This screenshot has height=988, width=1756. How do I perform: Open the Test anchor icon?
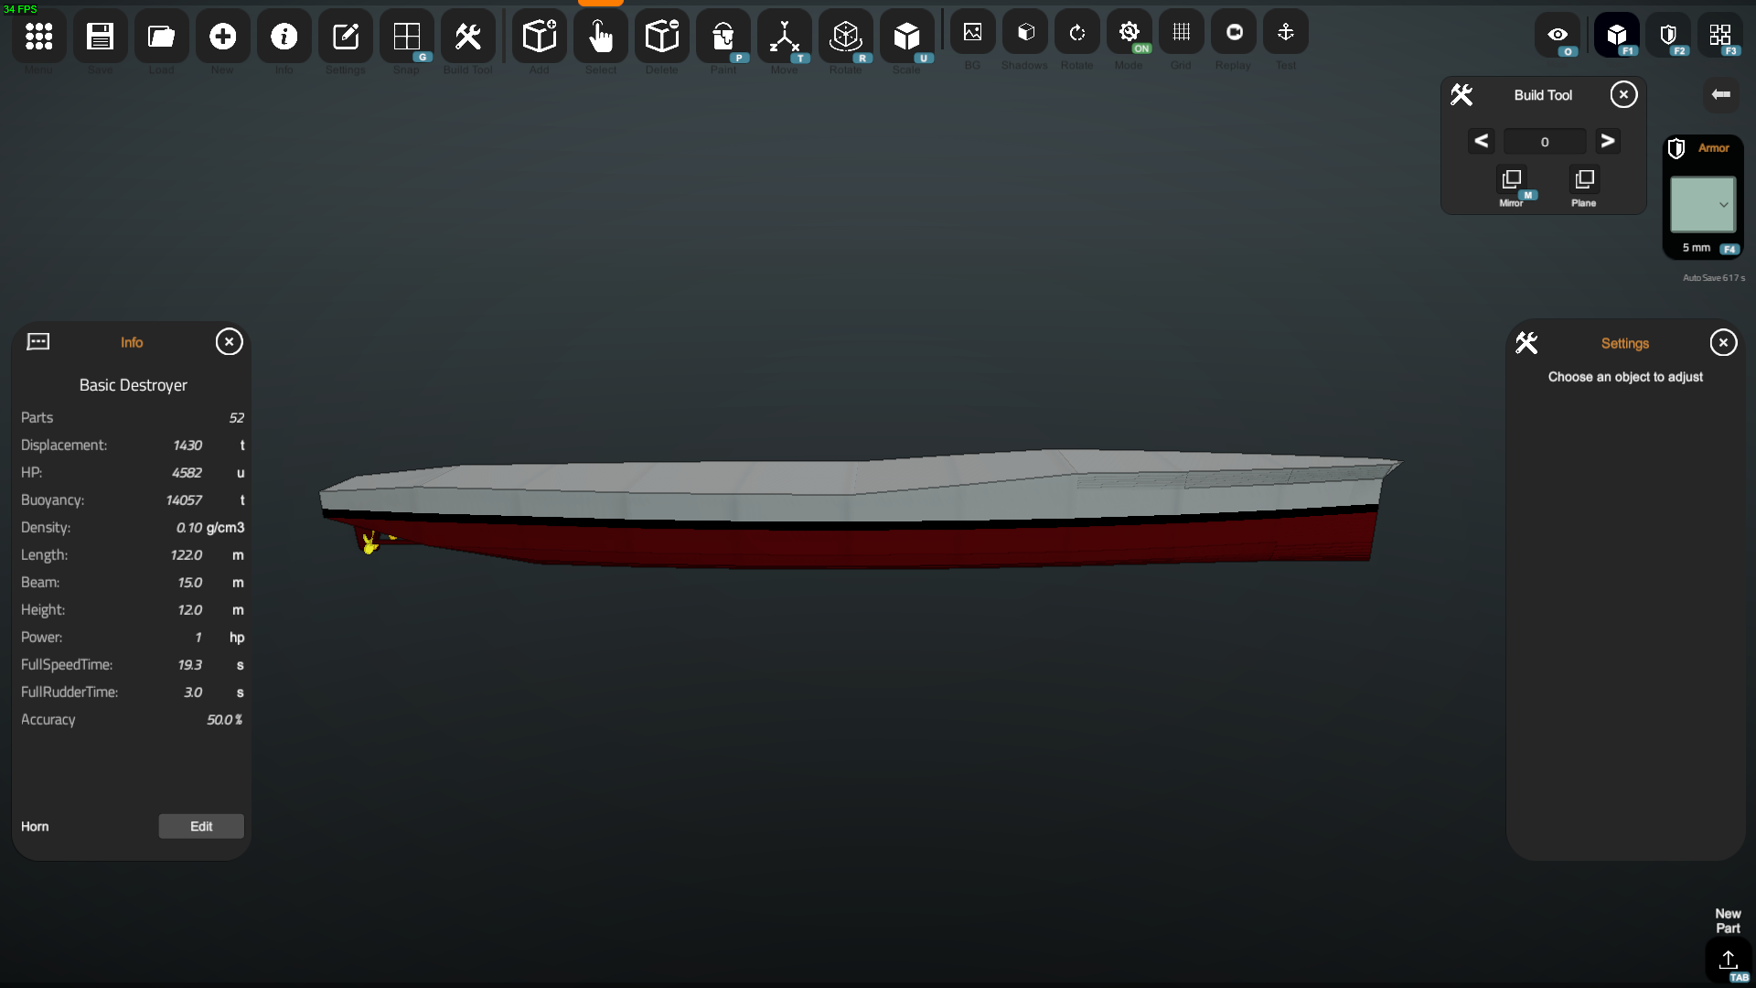pyautogui.click(x=1285, y=33)
